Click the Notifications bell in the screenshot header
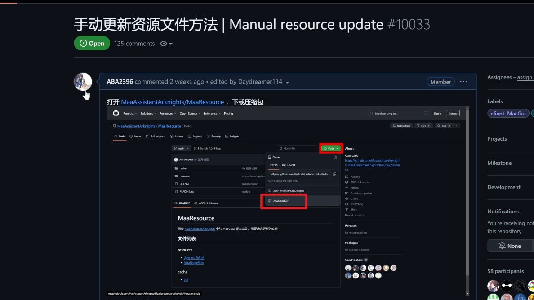The width and height of the screenshot is (534, 300). [x=394, y=126]
